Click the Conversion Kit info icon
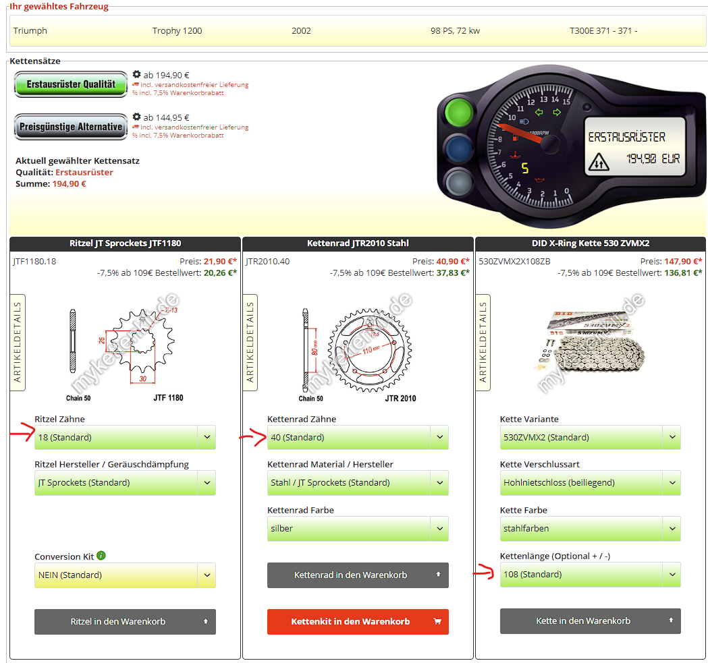Image resolution: width=708 pixels, height=663 pixels. (101, 556)
